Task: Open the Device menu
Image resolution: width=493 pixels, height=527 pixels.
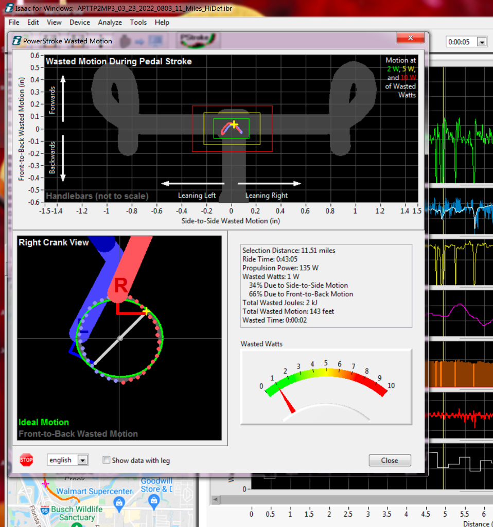Action: pos(79,22)
